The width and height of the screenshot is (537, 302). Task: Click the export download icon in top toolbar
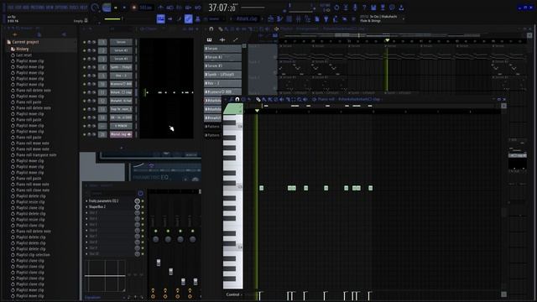coord(401,8)
